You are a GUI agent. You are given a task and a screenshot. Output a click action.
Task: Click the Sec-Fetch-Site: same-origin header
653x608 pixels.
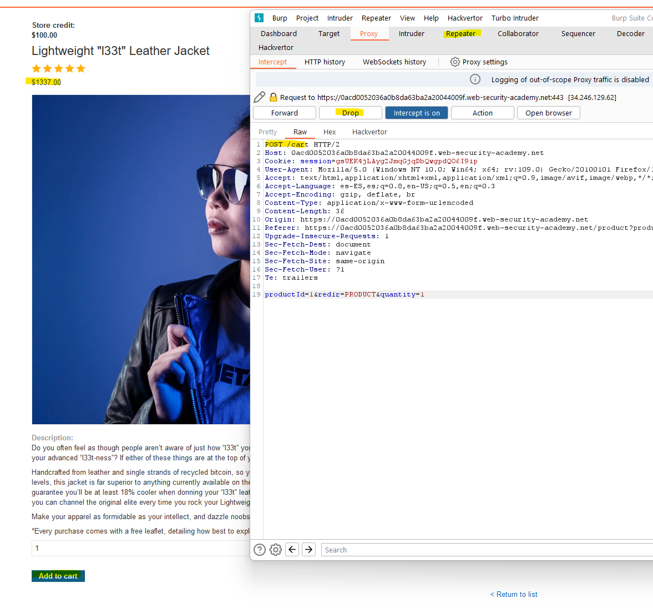coord(325,262)
